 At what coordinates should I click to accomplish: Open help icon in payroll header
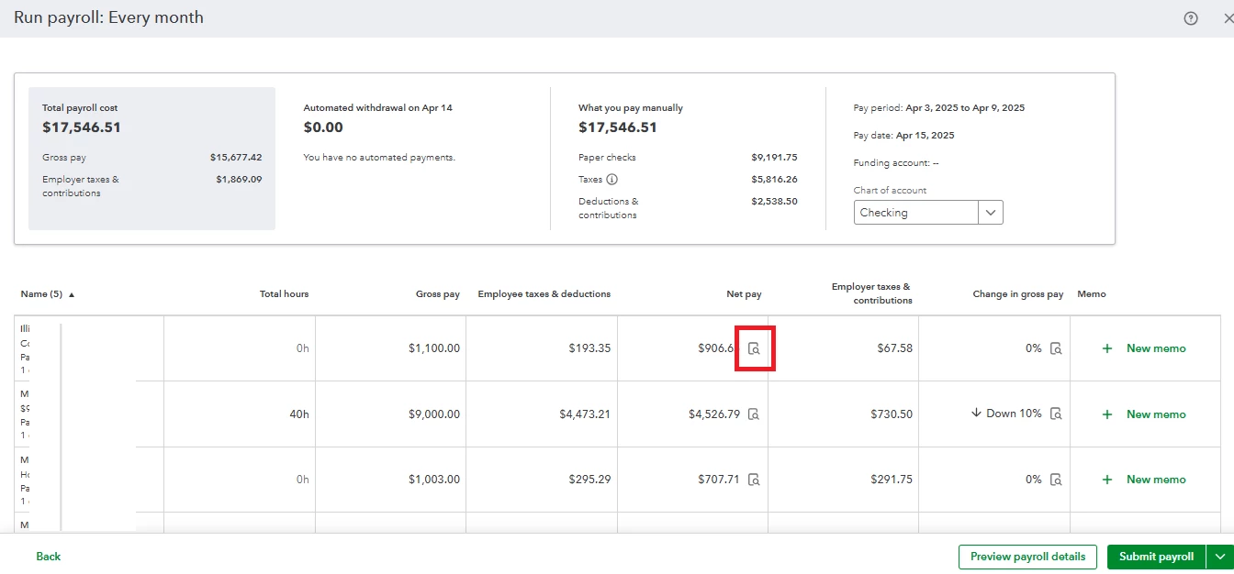point(1191,18)
